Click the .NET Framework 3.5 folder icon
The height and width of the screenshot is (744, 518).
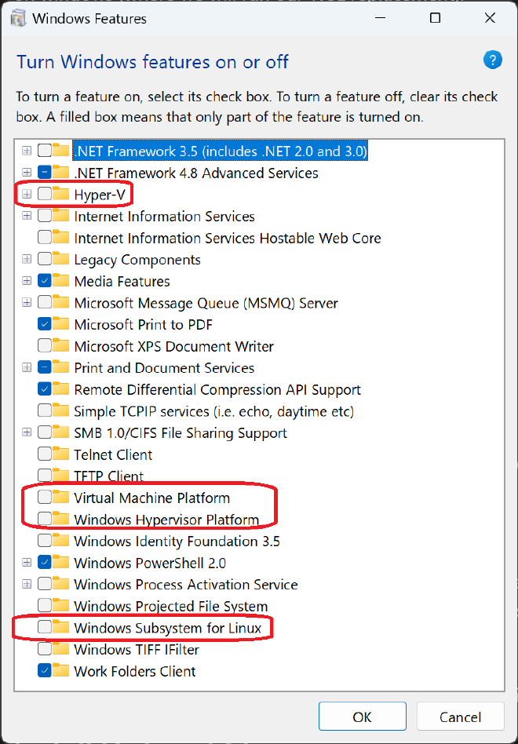pyautogui.click(x=61, y=151)
